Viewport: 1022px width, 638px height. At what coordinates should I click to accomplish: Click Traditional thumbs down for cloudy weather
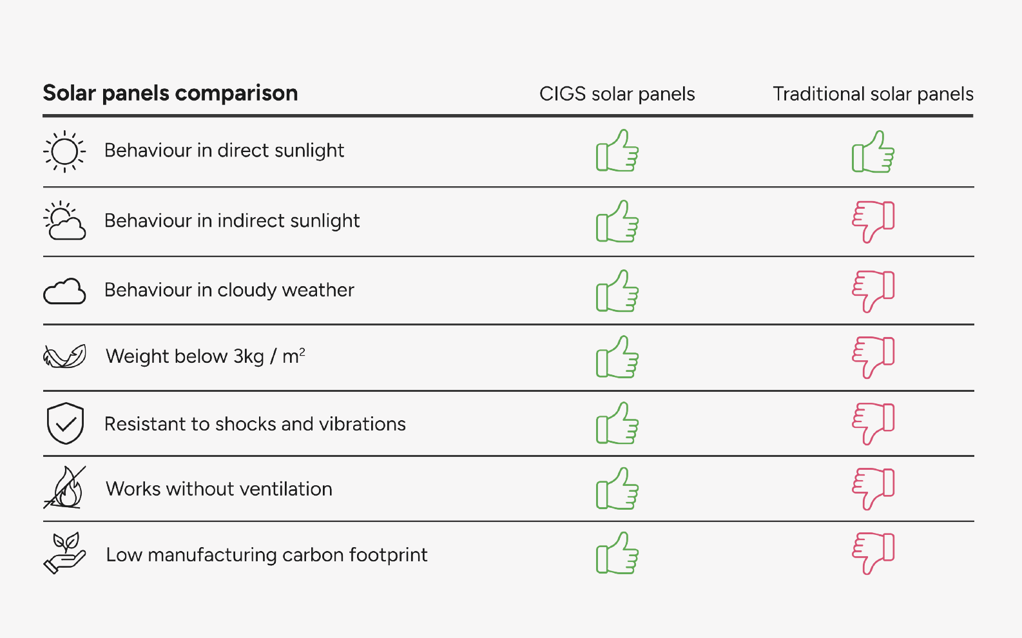873,291
